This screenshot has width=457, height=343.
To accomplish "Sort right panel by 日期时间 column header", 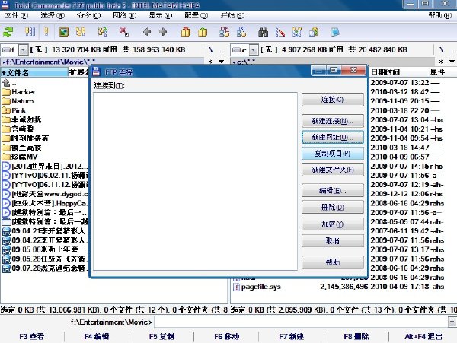I will pyautogui.click(x=385, y=72).
